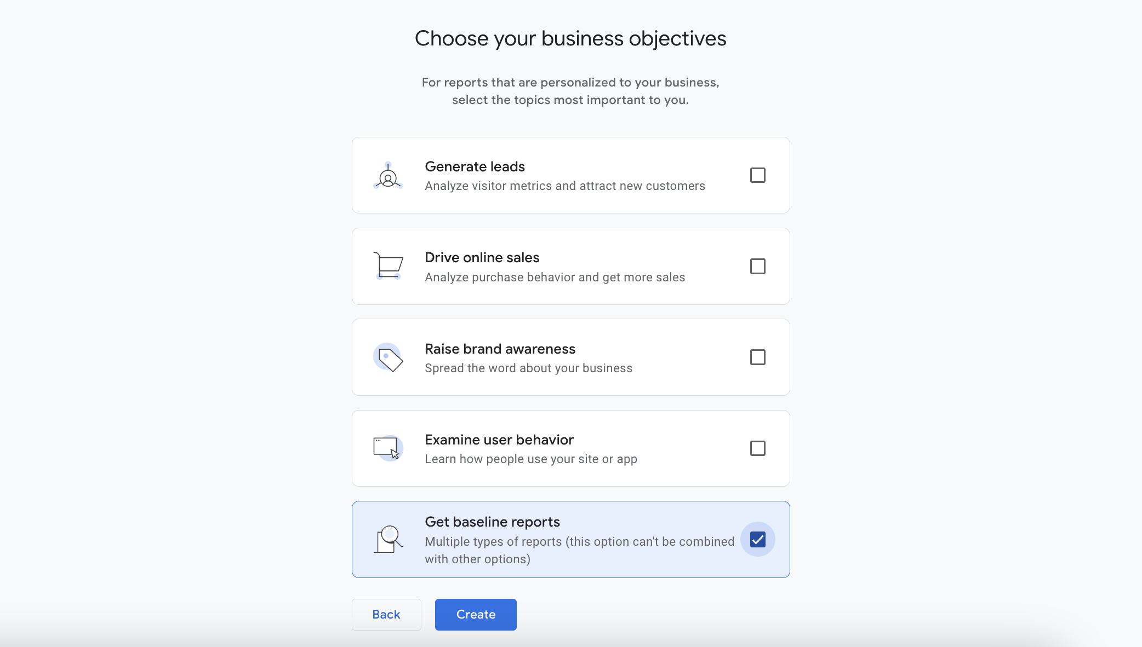Click the blue Create button
Image resolution: width=1142 pixels, height=647 pixels.
pyautogui.click(x=476, y=614)
